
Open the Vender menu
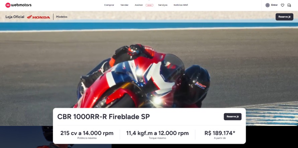pos(124,5)
